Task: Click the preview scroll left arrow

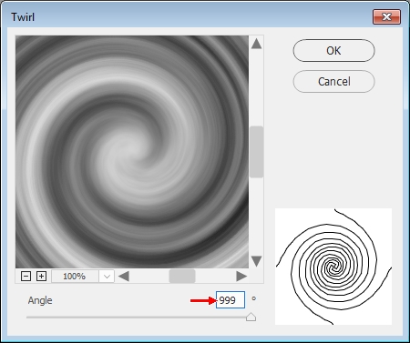Action: coord(124,277)
